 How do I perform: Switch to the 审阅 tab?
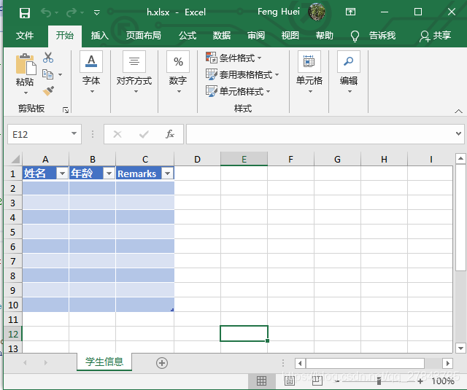click(x=256, y=36)
